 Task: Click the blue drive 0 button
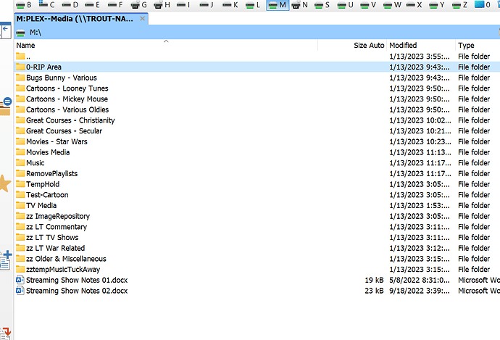pos(483,5)
